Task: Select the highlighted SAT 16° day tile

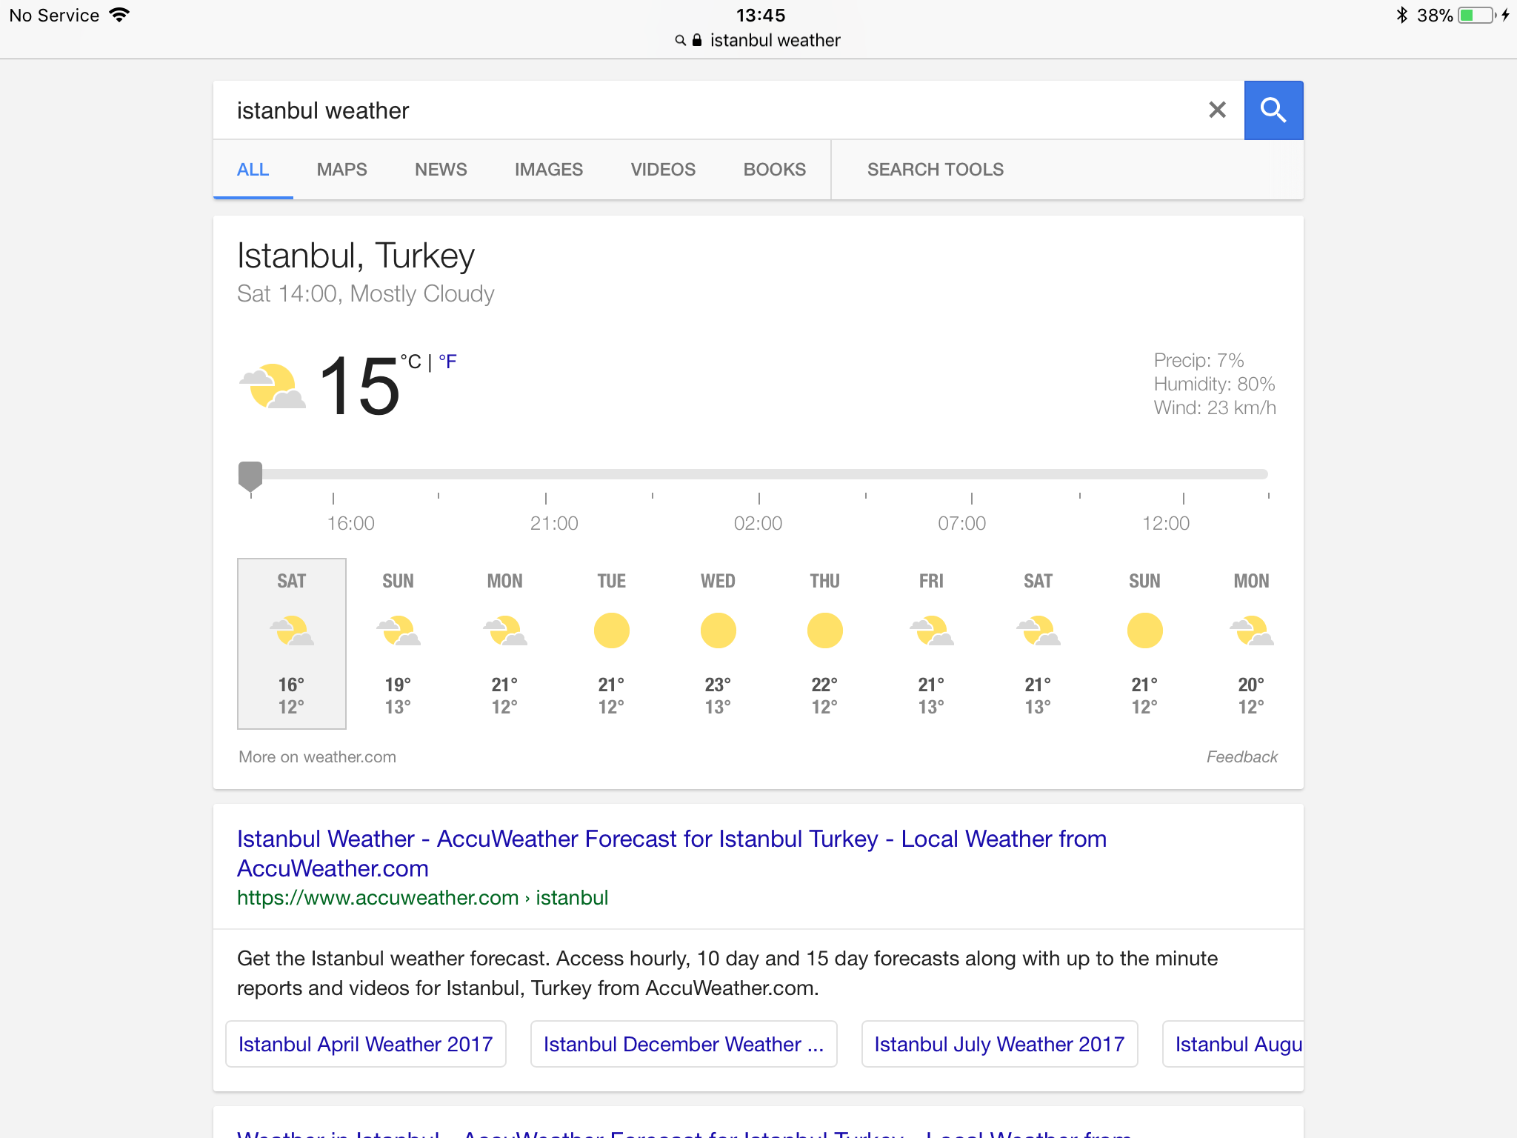Action: [x=291, y=643]
